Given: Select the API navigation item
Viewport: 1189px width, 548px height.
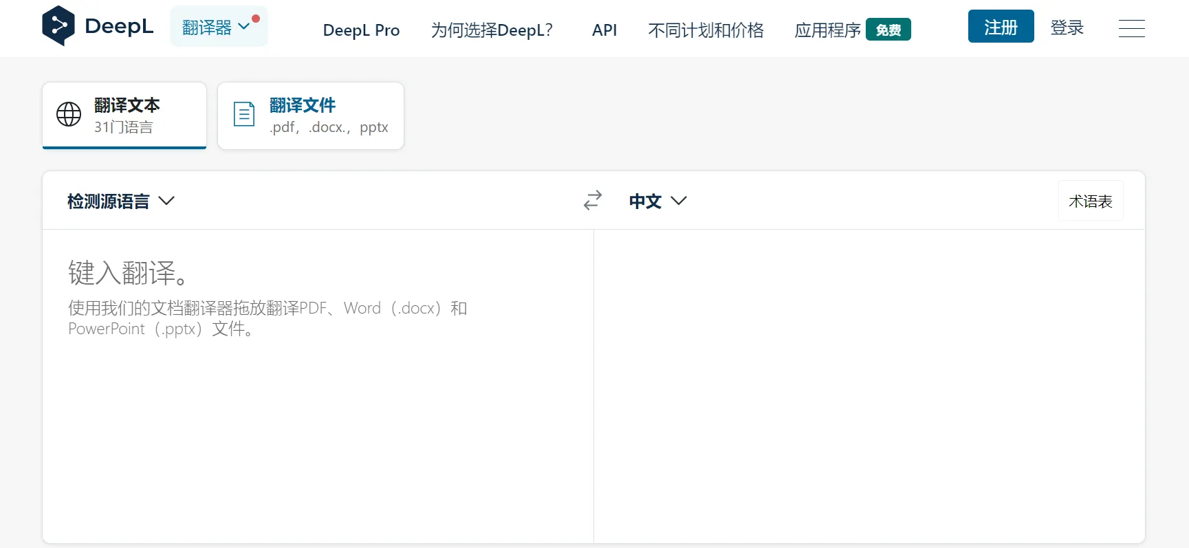Looking at the screenshot, I should (x=604, y=30).
